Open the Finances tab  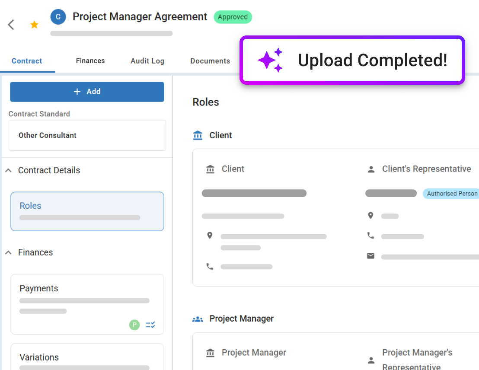click(x=90, y=61)
